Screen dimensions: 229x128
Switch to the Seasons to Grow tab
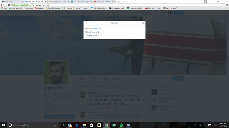(104, 1)
